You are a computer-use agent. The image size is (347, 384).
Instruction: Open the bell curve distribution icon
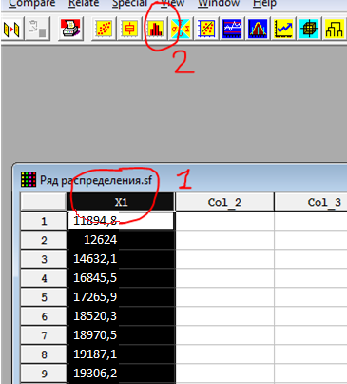pos(258,29)
